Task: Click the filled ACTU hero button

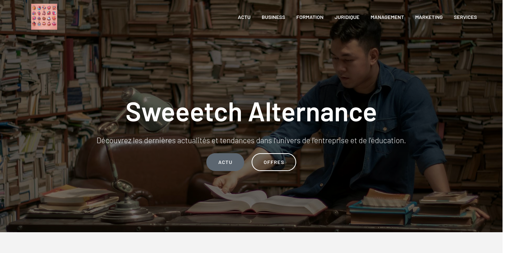Action: (225, 162)
